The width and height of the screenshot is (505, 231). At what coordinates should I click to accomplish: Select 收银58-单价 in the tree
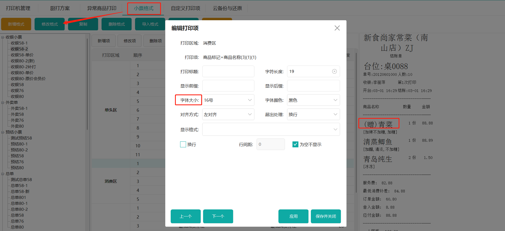[x=22, y=55]
